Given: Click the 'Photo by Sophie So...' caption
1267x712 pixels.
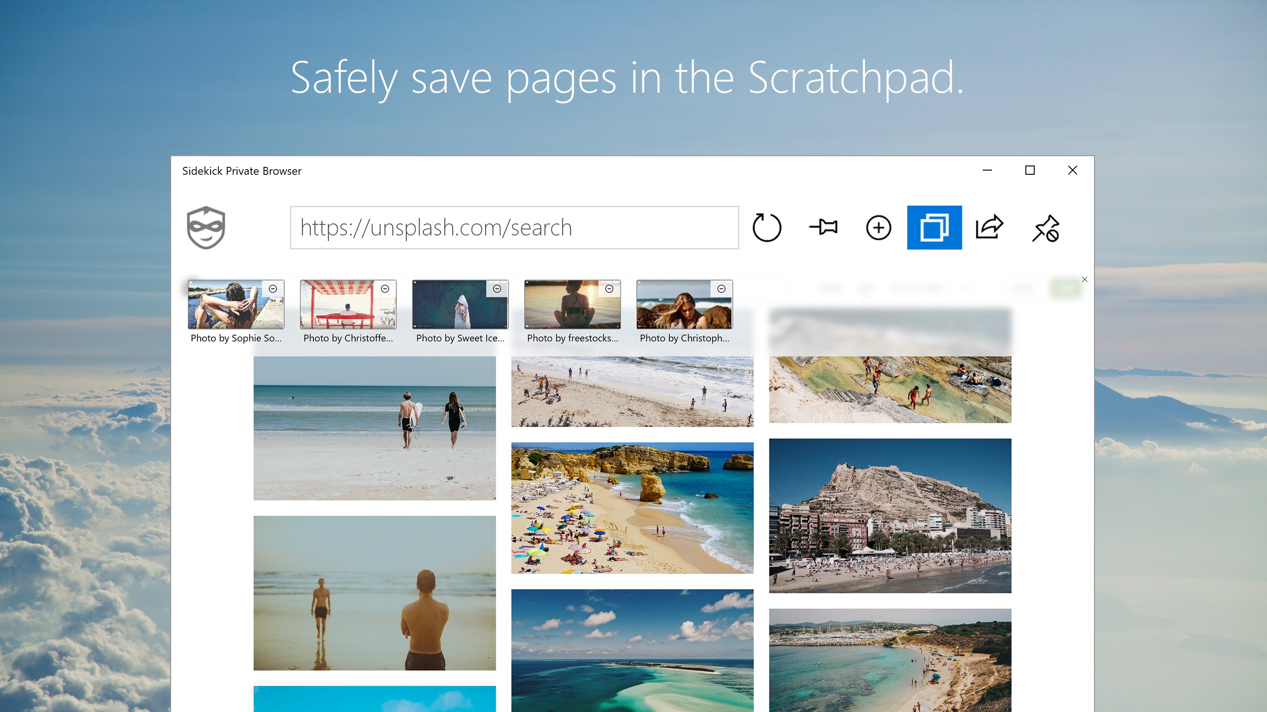Looking at the screenshot, I should coord(236,338).
